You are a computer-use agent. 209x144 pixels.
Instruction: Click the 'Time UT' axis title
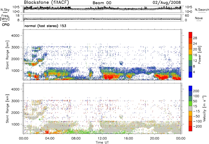click(x=102, y=142)
